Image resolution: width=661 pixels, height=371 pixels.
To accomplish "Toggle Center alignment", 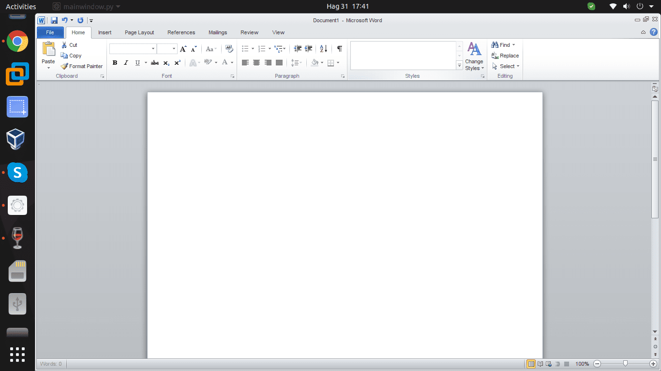I will tap(256, 63).
